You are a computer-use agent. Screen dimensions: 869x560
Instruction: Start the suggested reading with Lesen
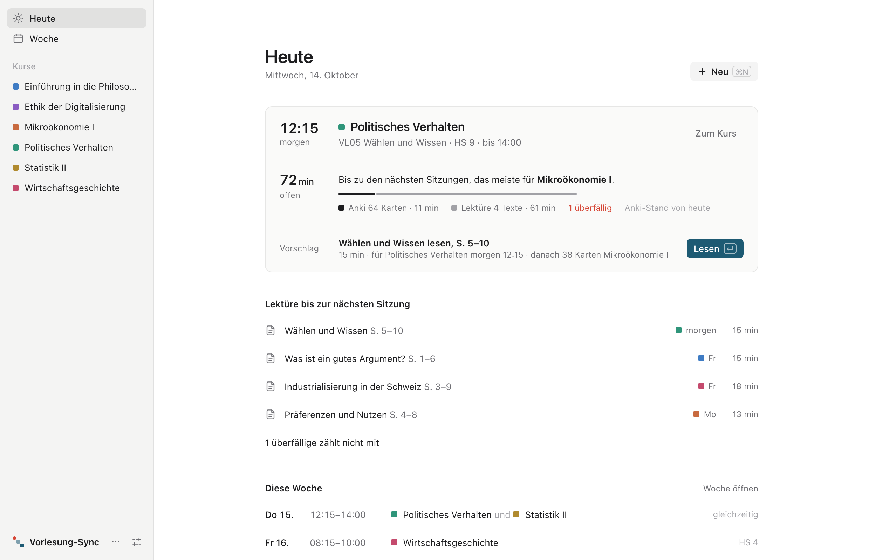click(714, 248)
